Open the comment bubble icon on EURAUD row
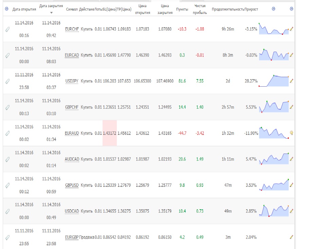The image size is (326, 249). pos(291,133)
